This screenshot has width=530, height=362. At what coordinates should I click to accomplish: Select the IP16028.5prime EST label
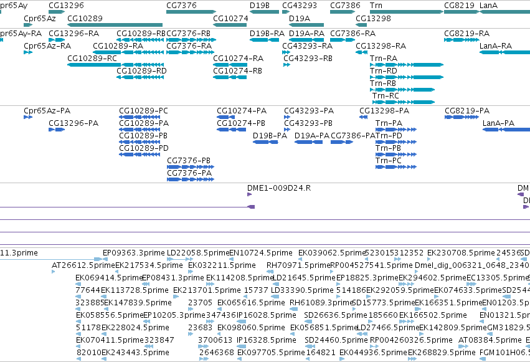coord(267,315)
